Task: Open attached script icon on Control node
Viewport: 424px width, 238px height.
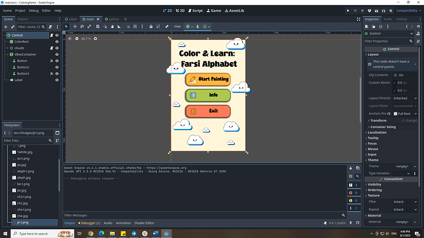Action: pyautogui.click(x=52, y=35)
